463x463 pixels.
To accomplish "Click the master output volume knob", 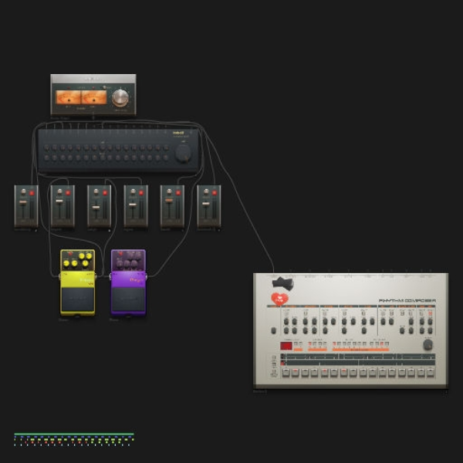I will [120, 97].
